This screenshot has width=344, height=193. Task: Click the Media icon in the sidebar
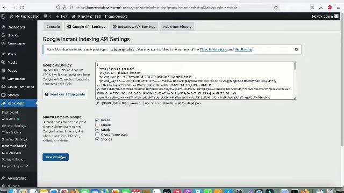[x=3, y=62]
